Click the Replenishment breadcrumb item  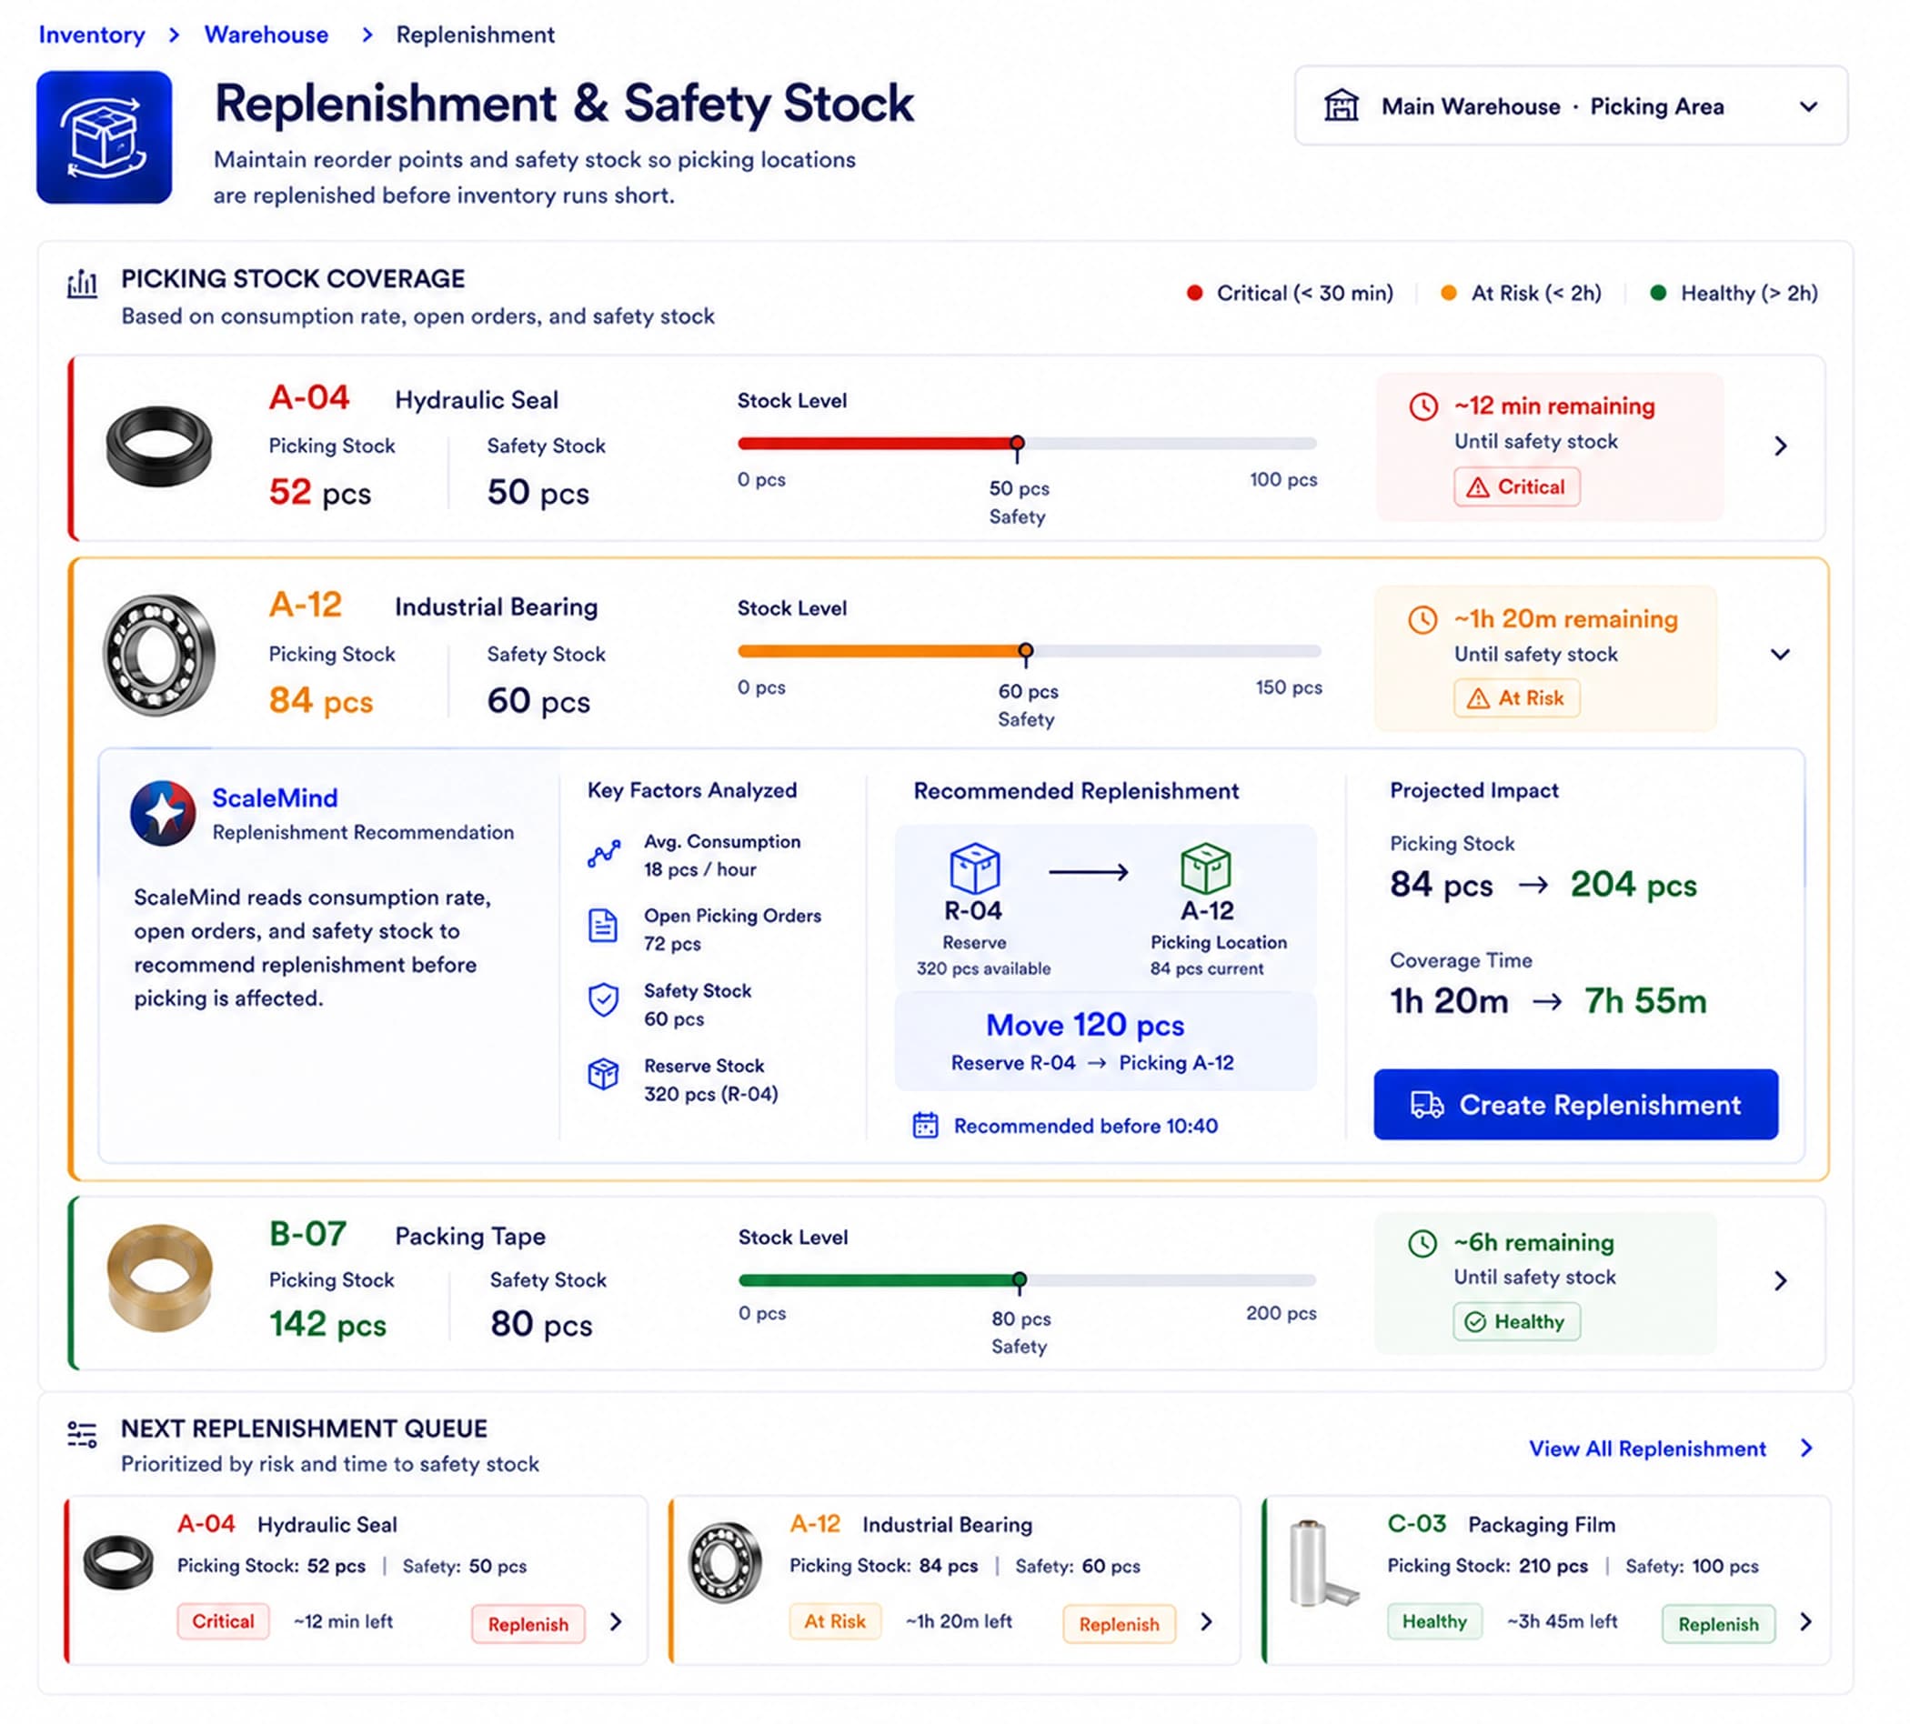(475, 35)
